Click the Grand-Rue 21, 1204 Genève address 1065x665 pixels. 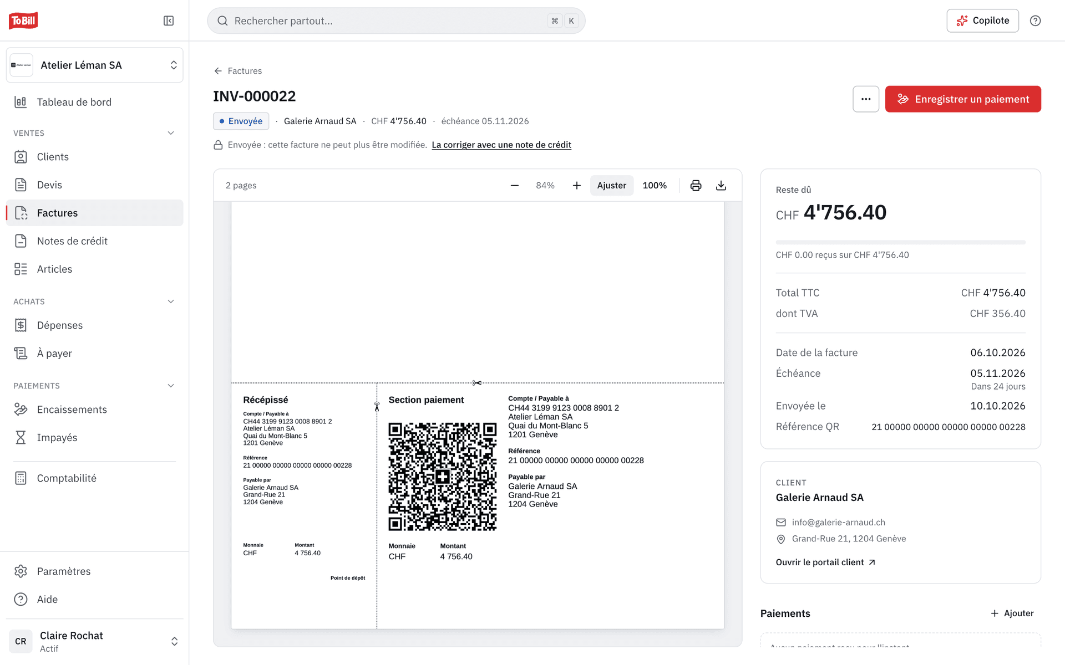tap(849, 539)
